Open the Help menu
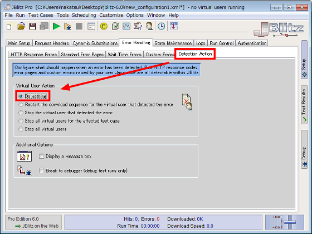This screenshot has height=234, width=312. tap(173, 15)
